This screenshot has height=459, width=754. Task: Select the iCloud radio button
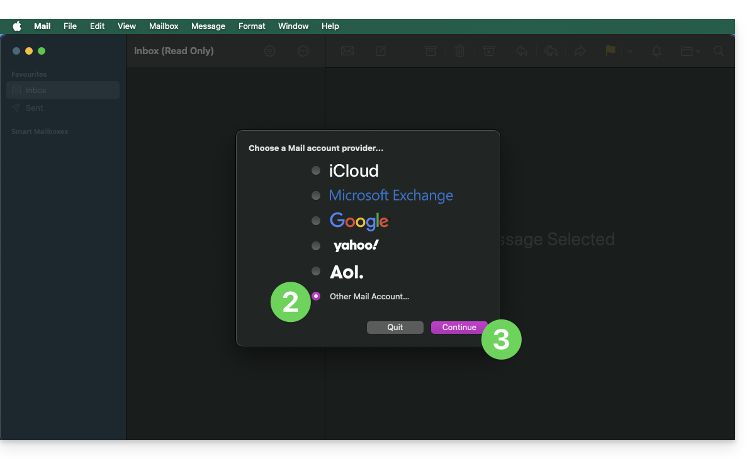coord(316,170)
